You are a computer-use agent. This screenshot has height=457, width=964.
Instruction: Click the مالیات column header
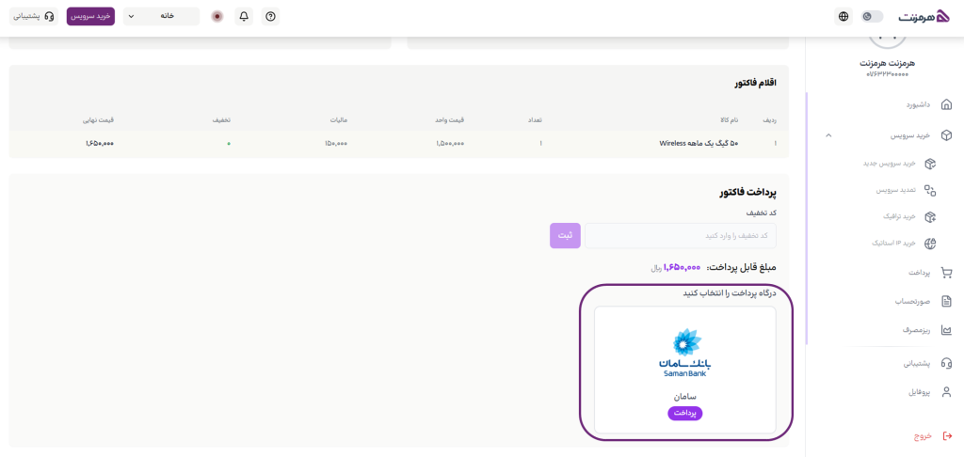pyautogui.click(x=337, y=119)
